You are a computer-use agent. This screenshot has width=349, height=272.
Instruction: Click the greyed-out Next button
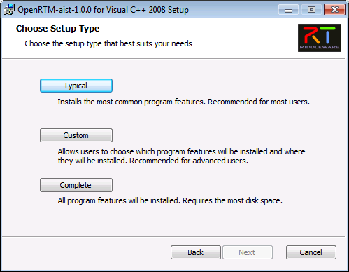point(248,252)
